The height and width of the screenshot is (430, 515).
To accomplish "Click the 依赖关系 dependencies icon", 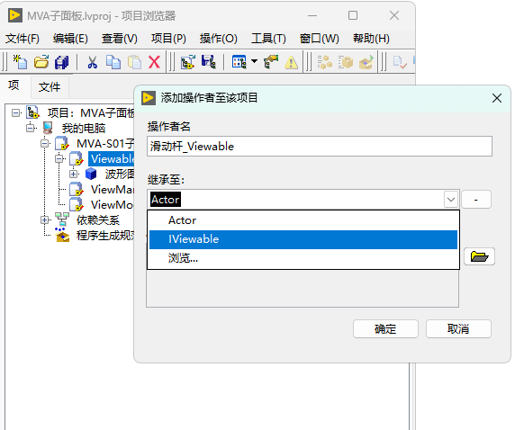I will (62, 219).
